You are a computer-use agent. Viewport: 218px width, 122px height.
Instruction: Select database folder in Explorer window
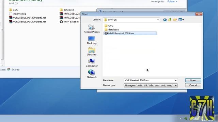67,10
